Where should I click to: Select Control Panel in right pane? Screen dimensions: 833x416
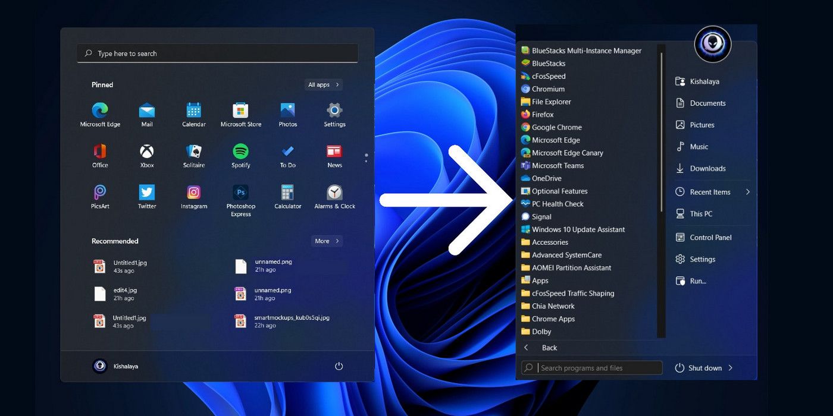point(710,238)
